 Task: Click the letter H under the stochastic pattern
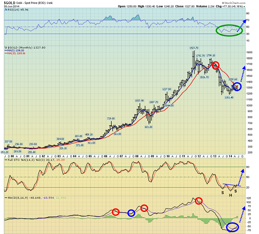[x=231, y=195]
